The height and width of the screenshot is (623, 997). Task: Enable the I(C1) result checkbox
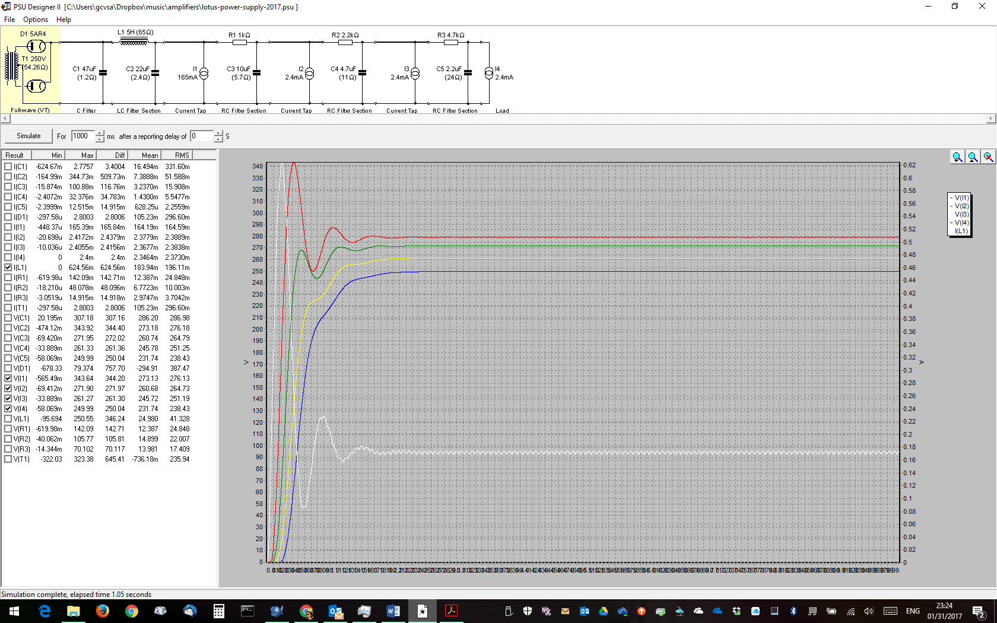click(8, 167)
